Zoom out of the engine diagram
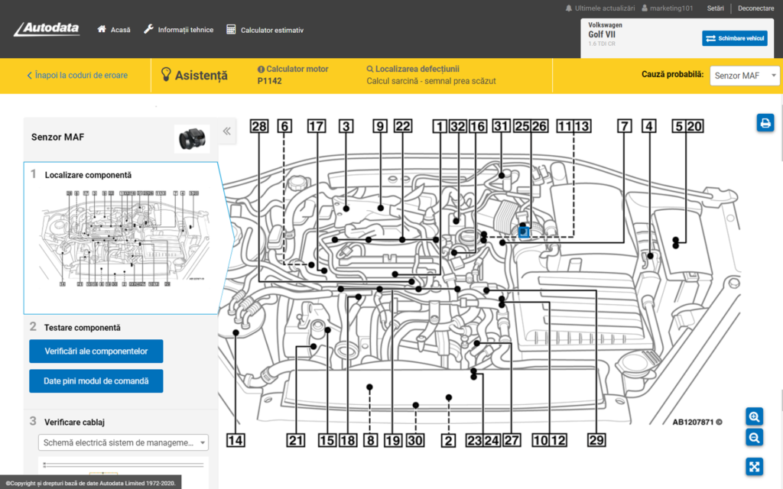This screenshot has height=489, width=783. coord(754,438)
